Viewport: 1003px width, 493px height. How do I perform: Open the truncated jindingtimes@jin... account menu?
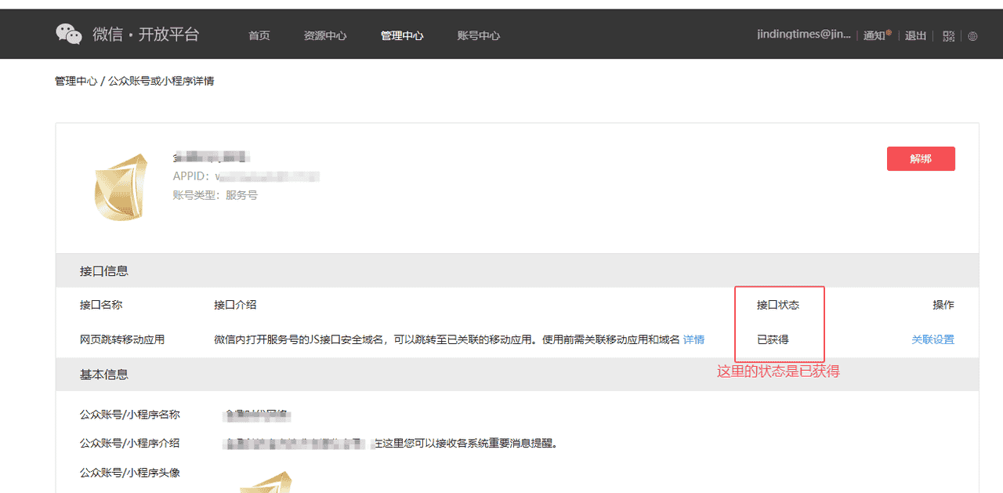[805, 34]
